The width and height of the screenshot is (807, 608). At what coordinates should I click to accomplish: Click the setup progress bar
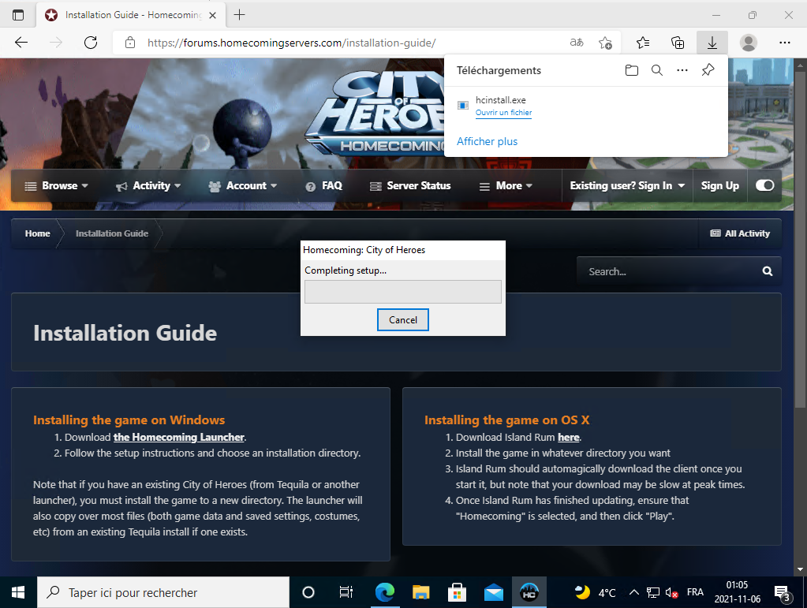coord(403,292)
